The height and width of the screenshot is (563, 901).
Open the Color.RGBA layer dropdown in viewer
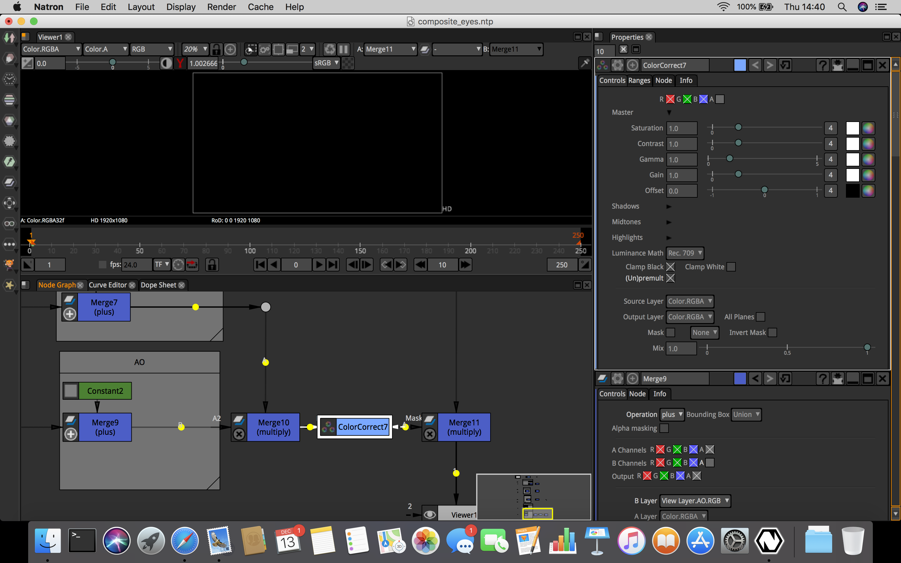(51, 49)
